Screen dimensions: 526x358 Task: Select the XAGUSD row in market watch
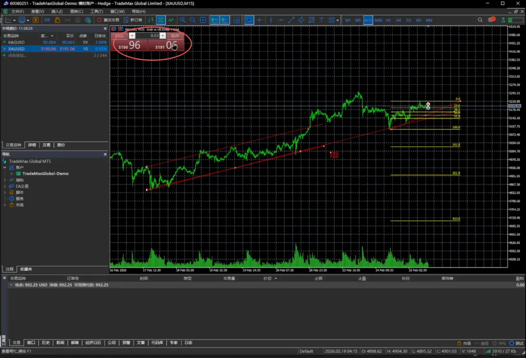[x=16, y=42]
